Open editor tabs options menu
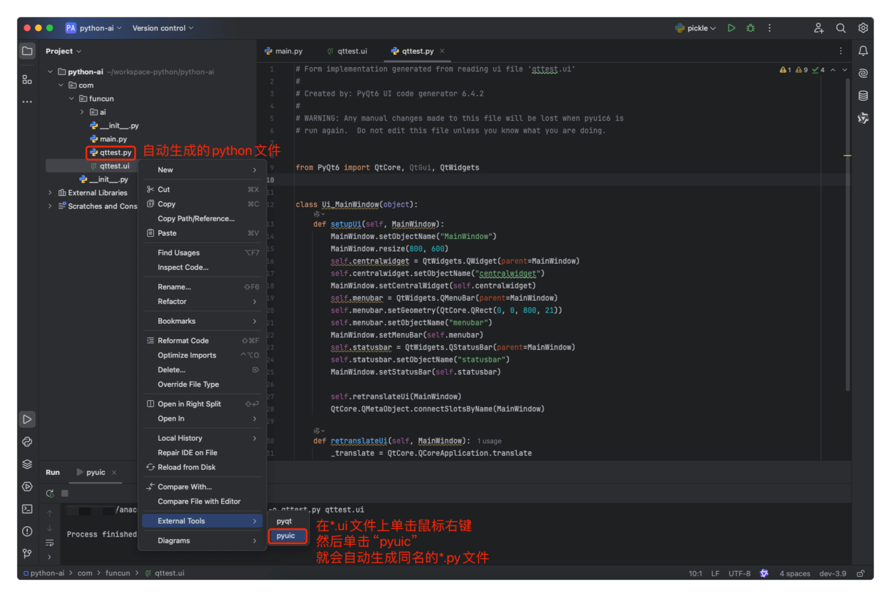The image size is (891, 597). (x=841, y=51)
